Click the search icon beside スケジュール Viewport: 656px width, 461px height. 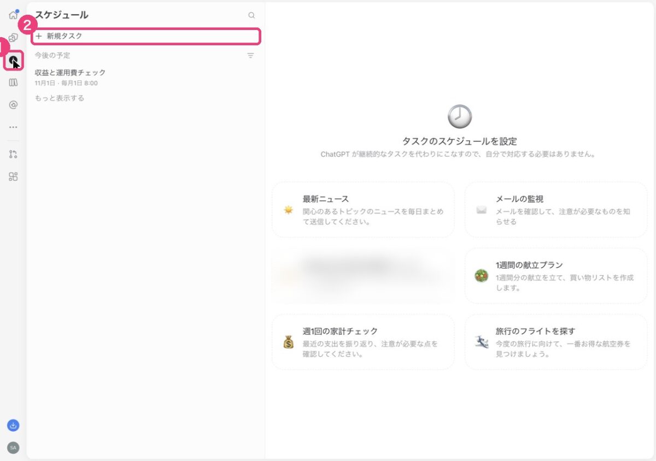click(x=251, y=15)
